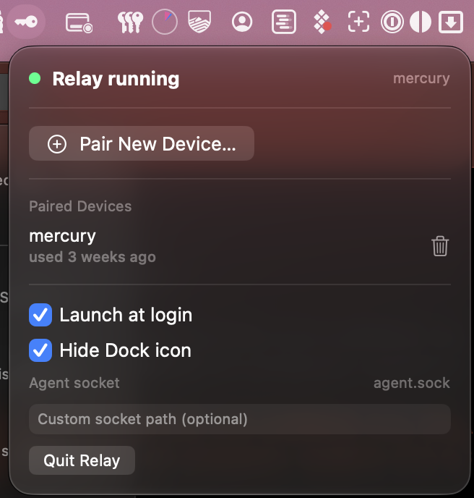Open the download arrow menu bar icon
This screenshot has width=474, height=498.
pyautogui.click(x=451, y=22)
